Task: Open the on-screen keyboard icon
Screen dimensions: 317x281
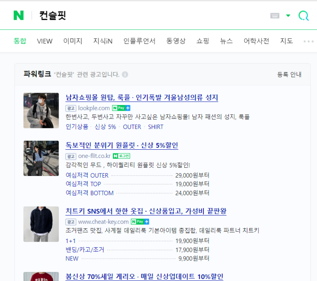Action: point(275,16)
